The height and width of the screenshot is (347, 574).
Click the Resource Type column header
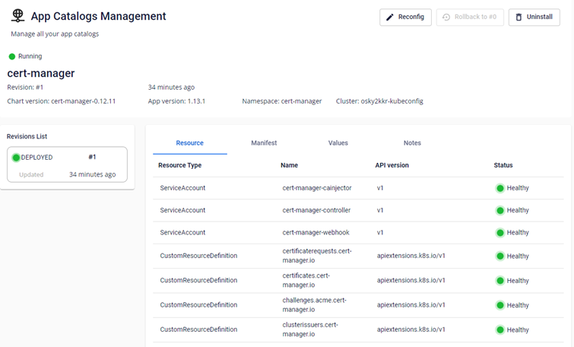[179, 165]
